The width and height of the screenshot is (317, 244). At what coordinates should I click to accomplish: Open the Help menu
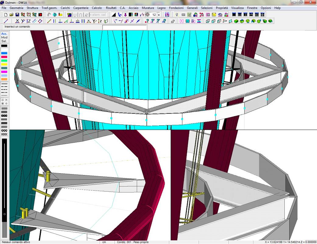point(277,8)
